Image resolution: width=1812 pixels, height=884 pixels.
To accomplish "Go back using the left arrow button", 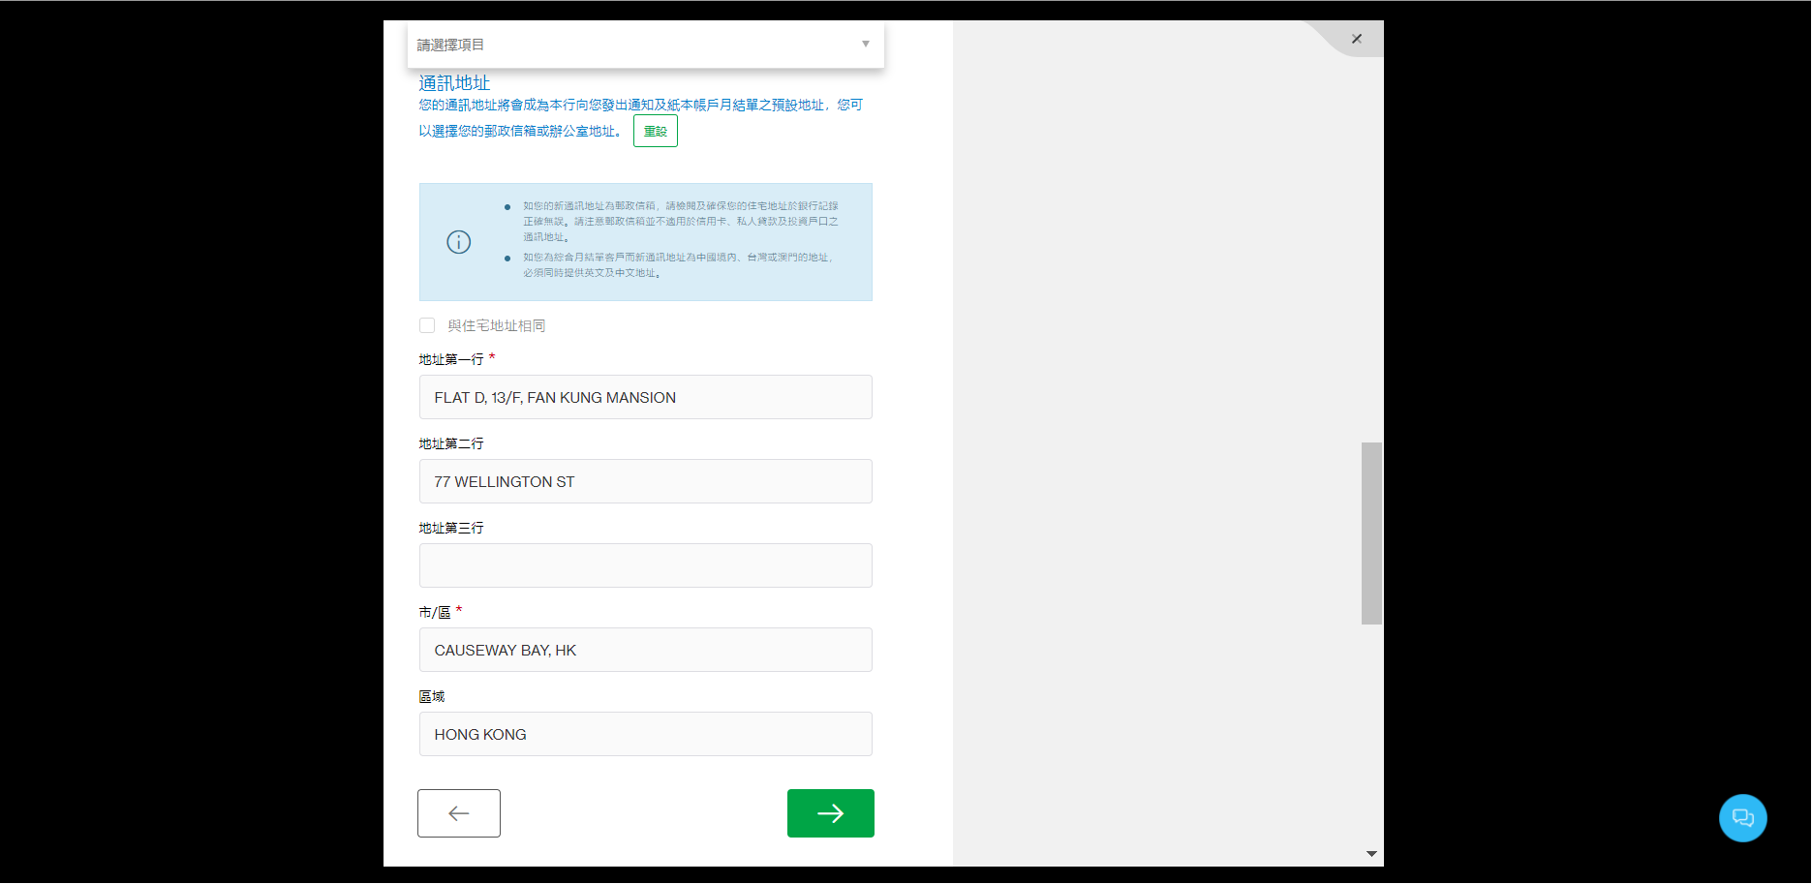I will 459,813.
